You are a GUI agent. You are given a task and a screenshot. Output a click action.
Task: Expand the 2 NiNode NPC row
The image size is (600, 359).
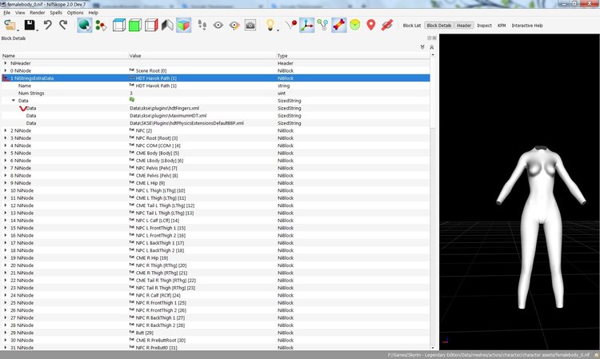pos(6,130)
